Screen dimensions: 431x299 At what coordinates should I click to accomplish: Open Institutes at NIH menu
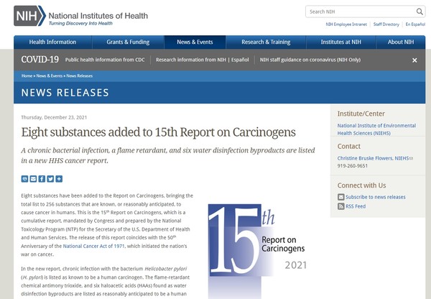(340, 42)
